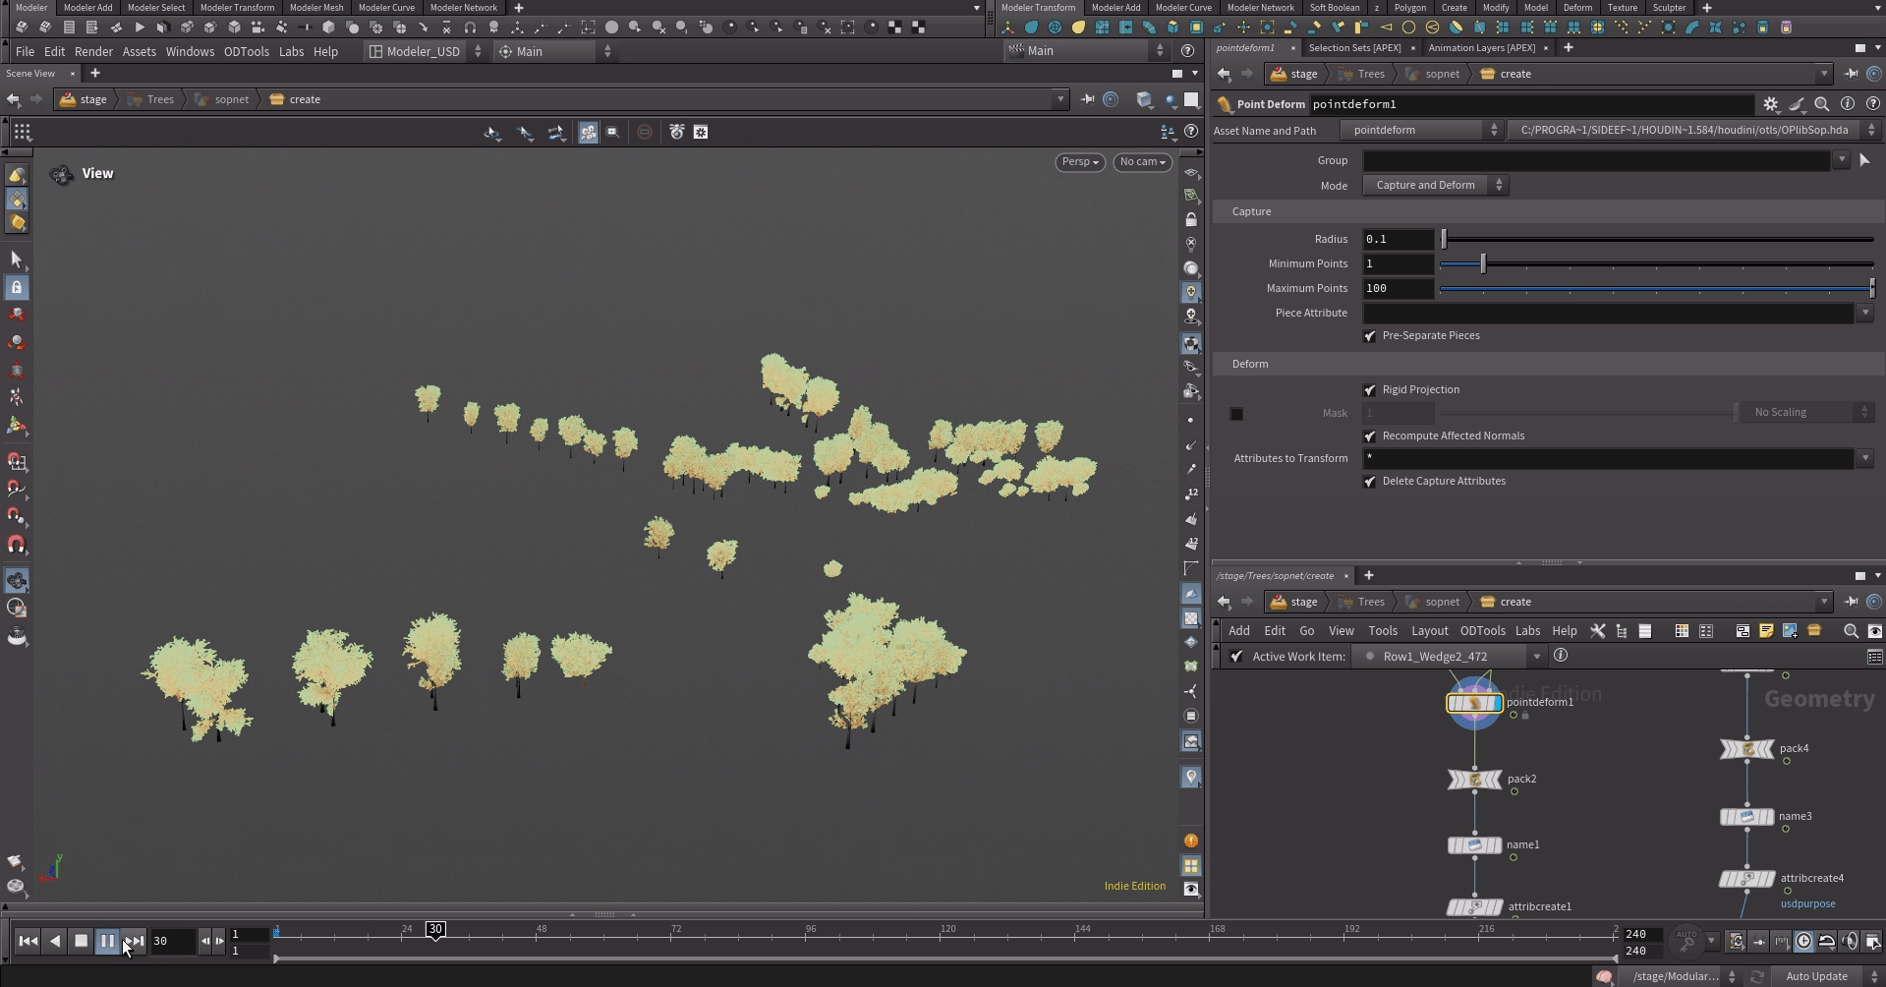Click the pointdeform1 node icon
Screen dimensions: 1886x987
(1474, 703)
